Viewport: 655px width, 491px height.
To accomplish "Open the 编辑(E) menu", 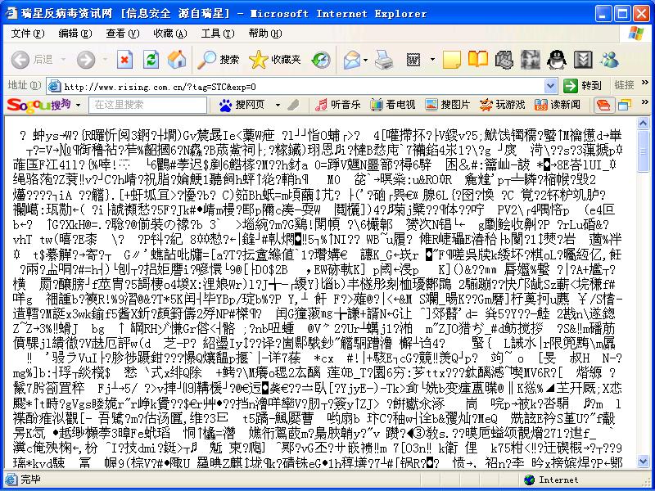I will point(75,34).
